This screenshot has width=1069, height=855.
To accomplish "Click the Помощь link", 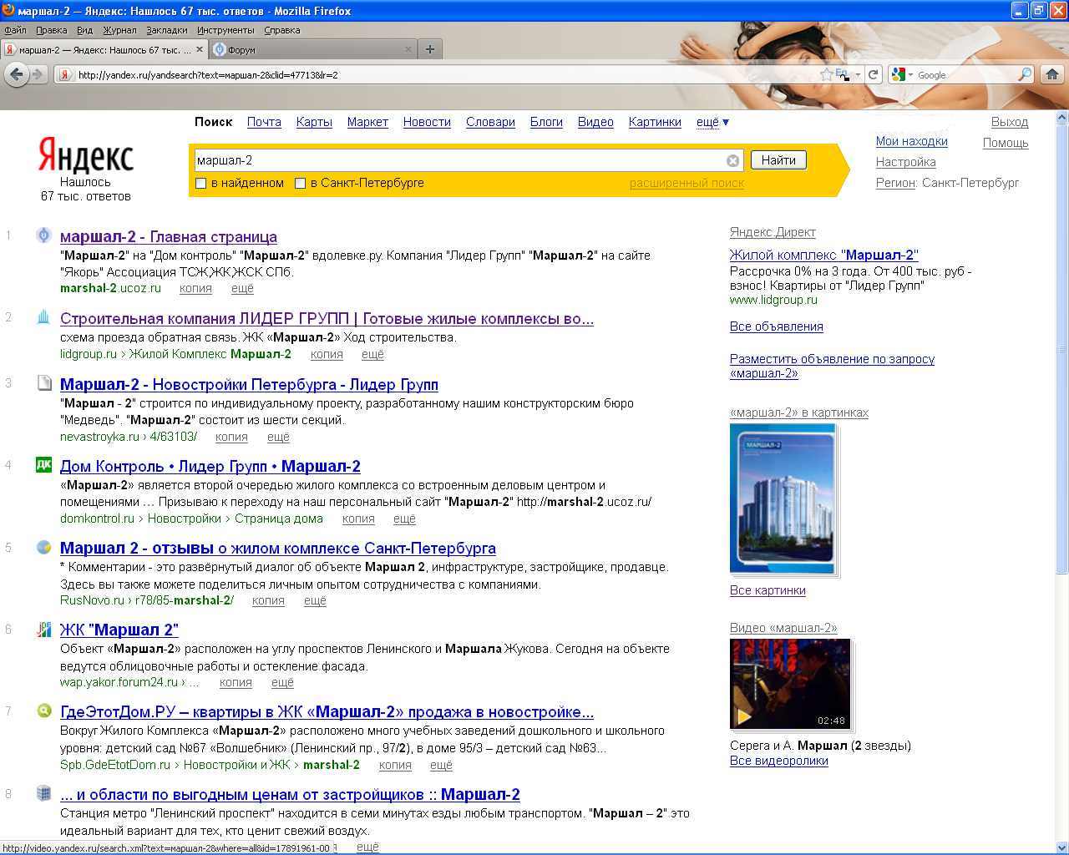I will coord(1006,143).
